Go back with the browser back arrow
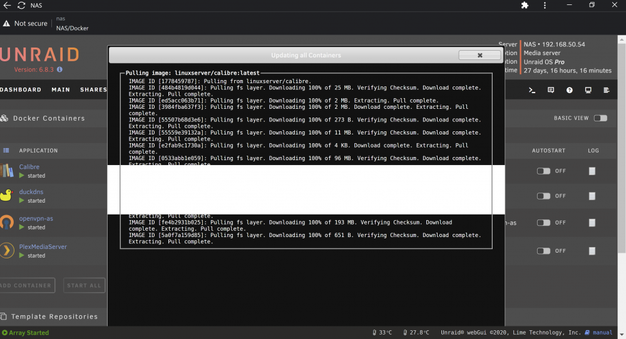Viewport: 626px width, 339px height. (7, 5)
